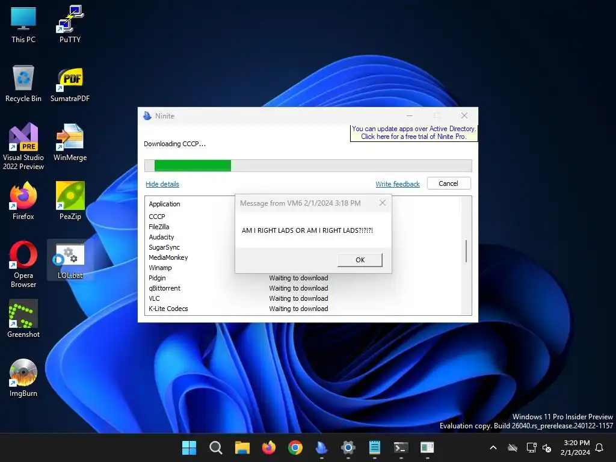Image resolution: width=616 pixels, height=462 pixels.
Task: Click the AM I RIGHT LADS message text
Action: tap(307, 230)
